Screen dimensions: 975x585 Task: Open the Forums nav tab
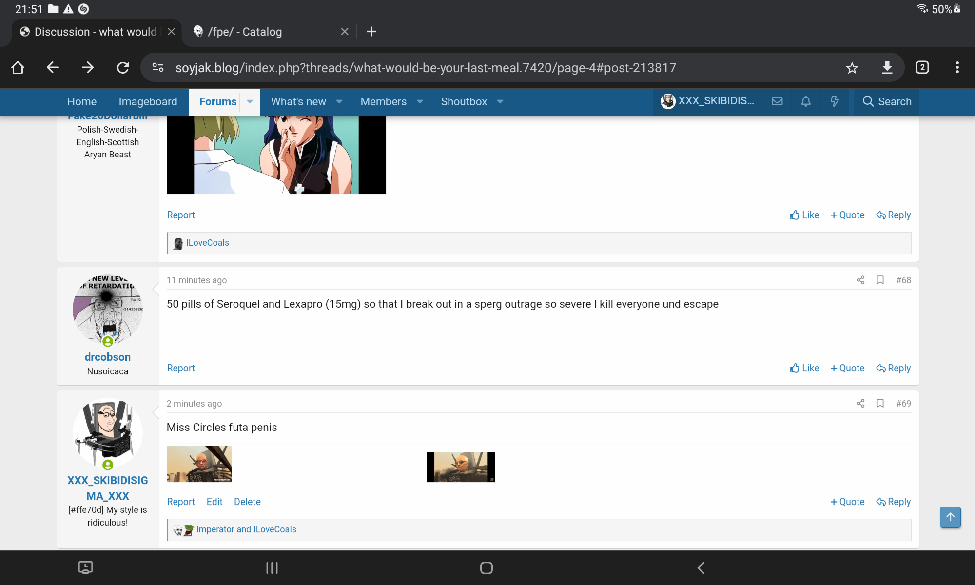[x=217, y=101]
